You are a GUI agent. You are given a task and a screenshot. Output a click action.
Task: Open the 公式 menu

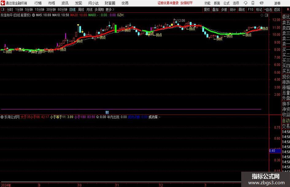pos(226,3)
